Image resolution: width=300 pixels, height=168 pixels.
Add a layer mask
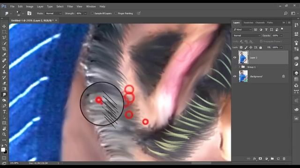pos(260,159)
